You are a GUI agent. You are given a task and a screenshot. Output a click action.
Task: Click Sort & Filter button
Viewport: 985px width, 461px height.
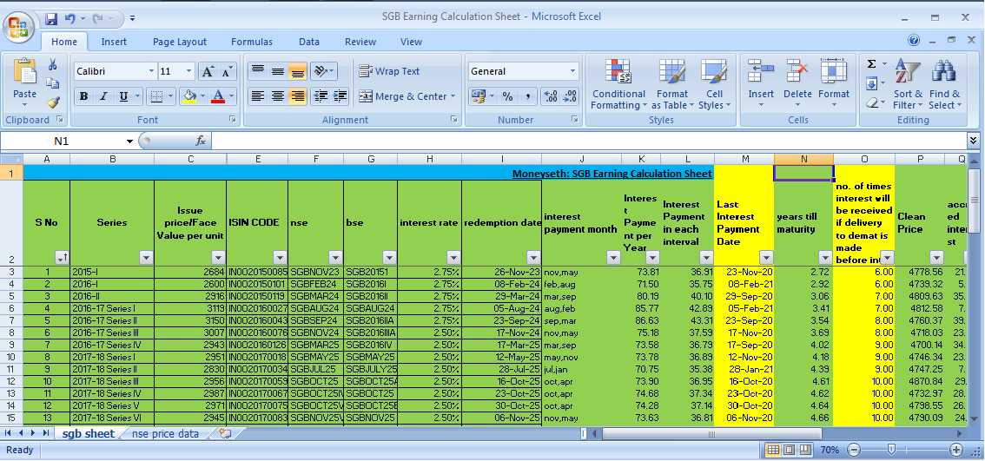tap(908, 84)
